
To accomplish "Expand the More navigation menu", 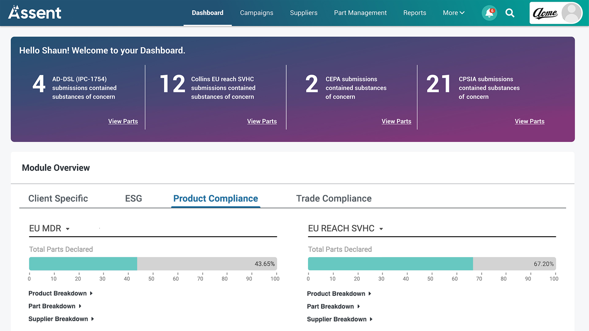I will tap(453, 13).
